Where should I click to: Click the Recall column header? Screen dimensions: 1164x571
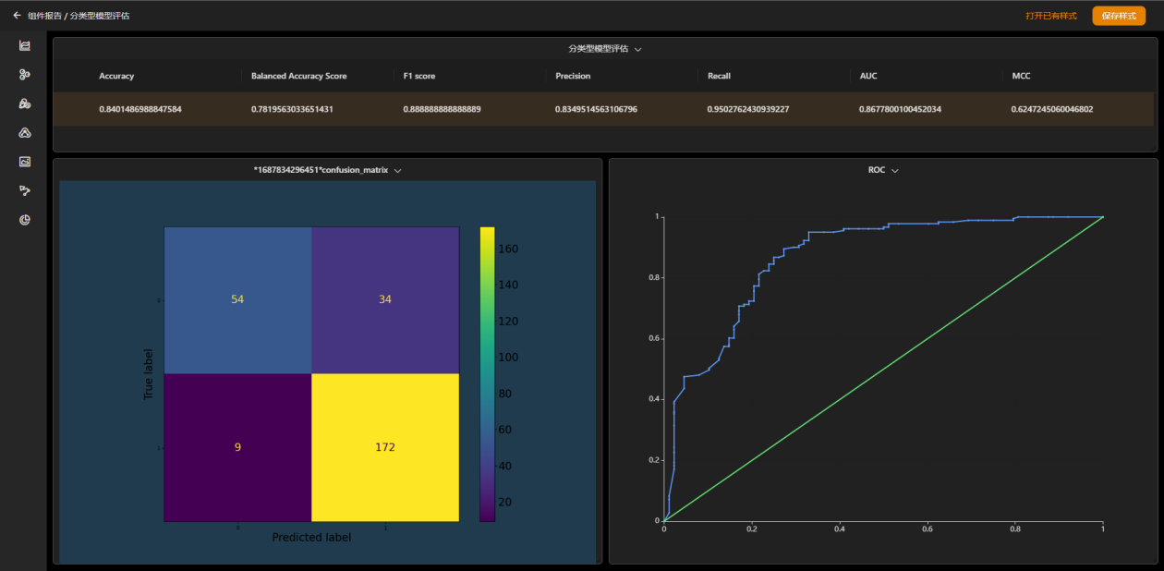tap(719, 76)
